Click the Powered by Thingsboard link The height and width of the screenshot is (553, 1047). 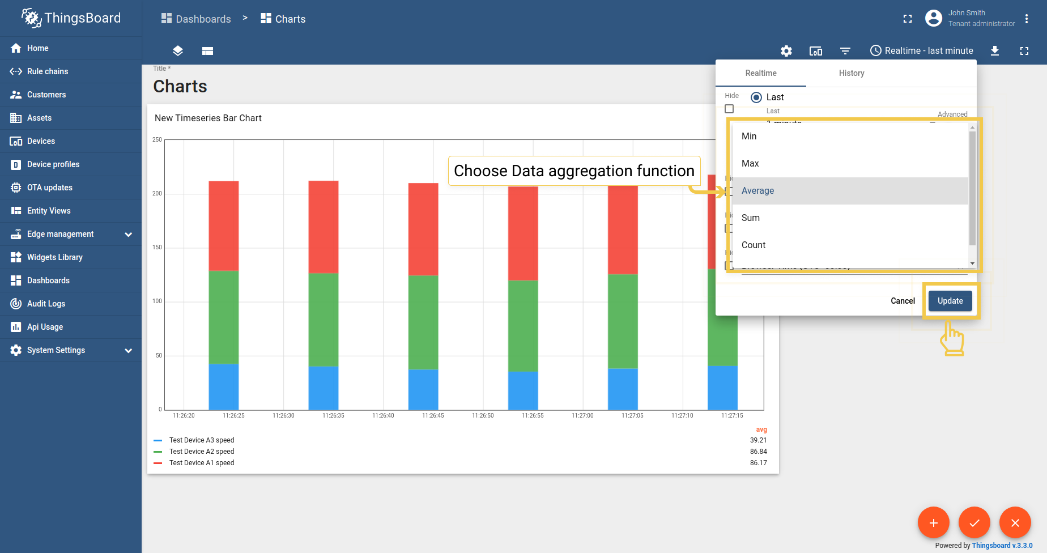(x=1002, y=545)
